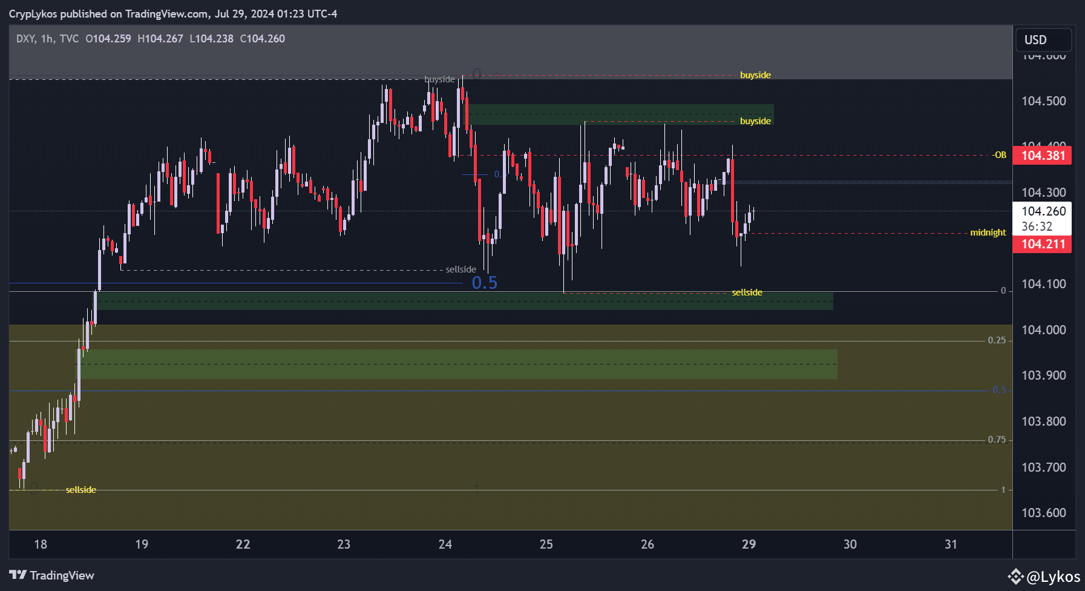1085x591 pixels.
Task: Click the 36:32 bar countdown timer
Action: click(1037, 227)
